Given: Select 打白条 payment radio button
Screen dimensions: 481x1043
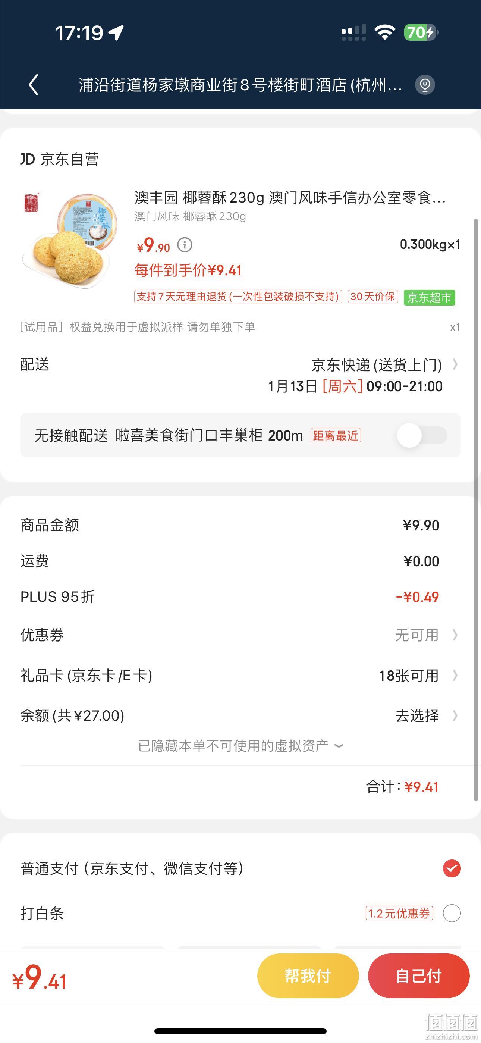Looking at the screenshot, I should point(452,914).
